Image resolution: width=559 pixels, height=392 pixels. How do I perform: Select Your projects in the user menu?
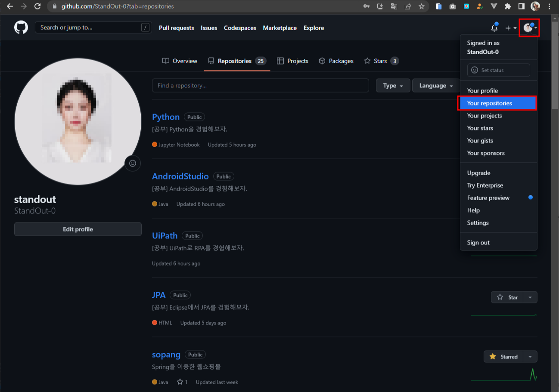click(499, 116)
